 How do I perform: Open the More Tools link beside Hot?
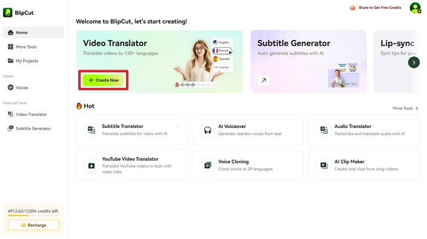[x=405, y=108]
